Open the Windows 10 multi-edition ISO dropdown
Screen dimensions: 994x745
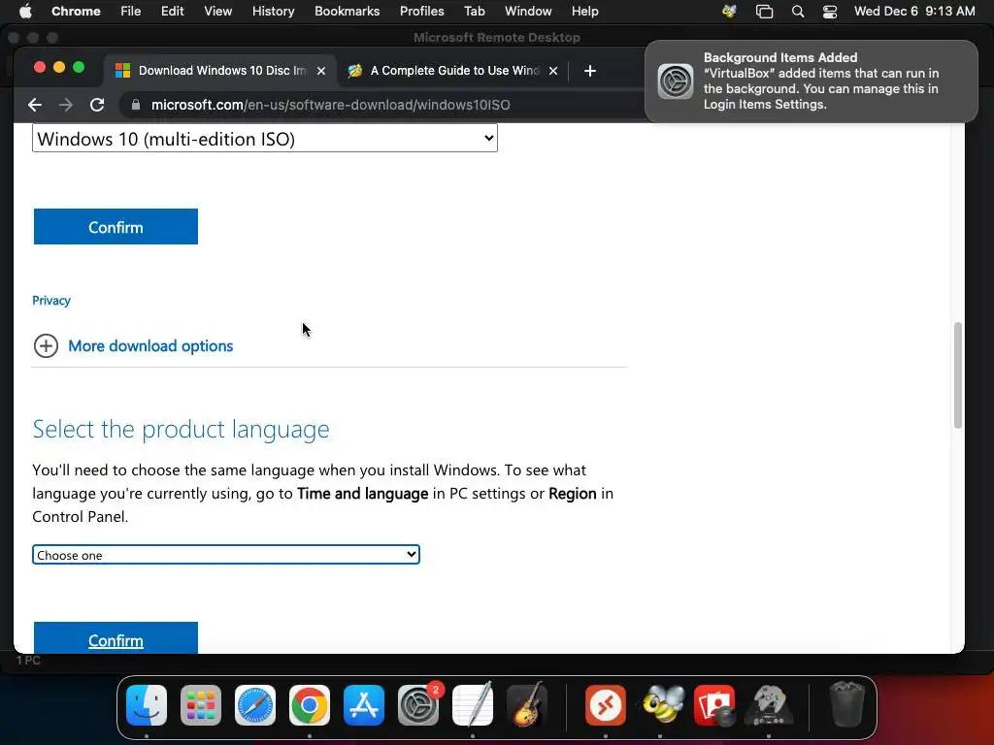click(x=265, y=138)
